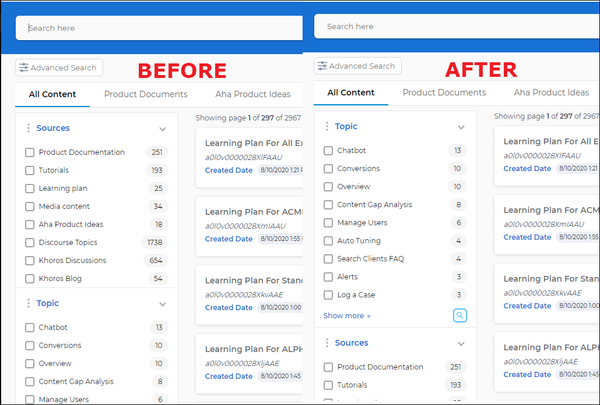Click the drag handle beside Sources in AFTER panel
The height and width of the screenshot is (405, 600).
point(327,343)
